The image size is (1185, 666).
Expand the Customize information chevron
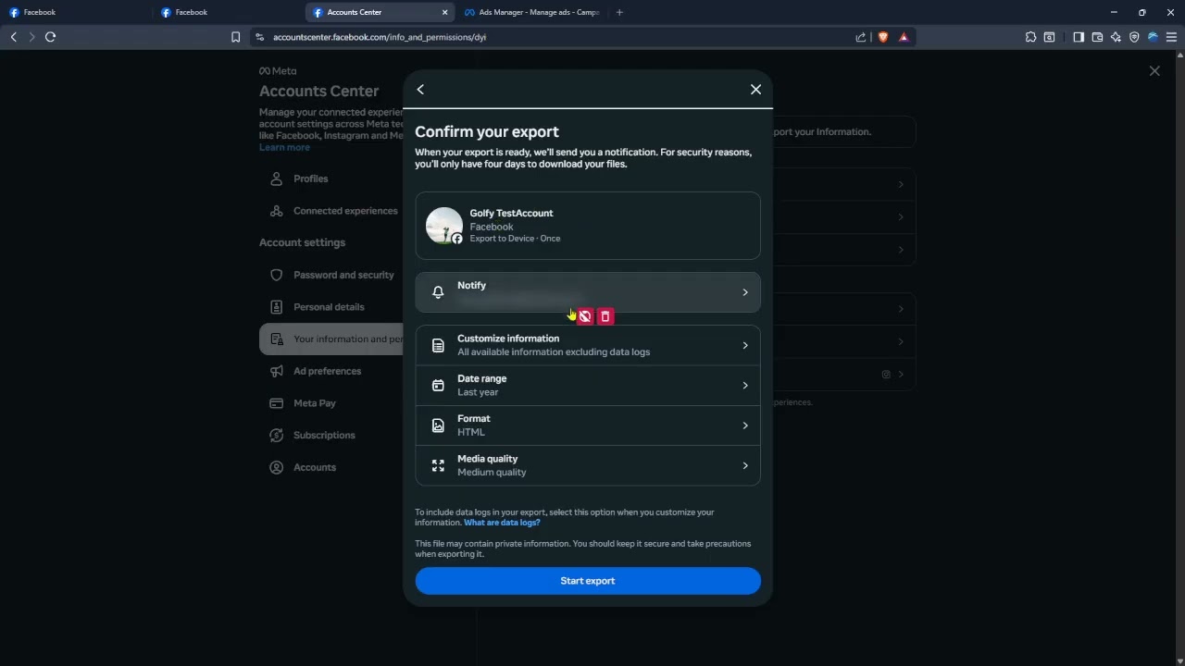745,346
